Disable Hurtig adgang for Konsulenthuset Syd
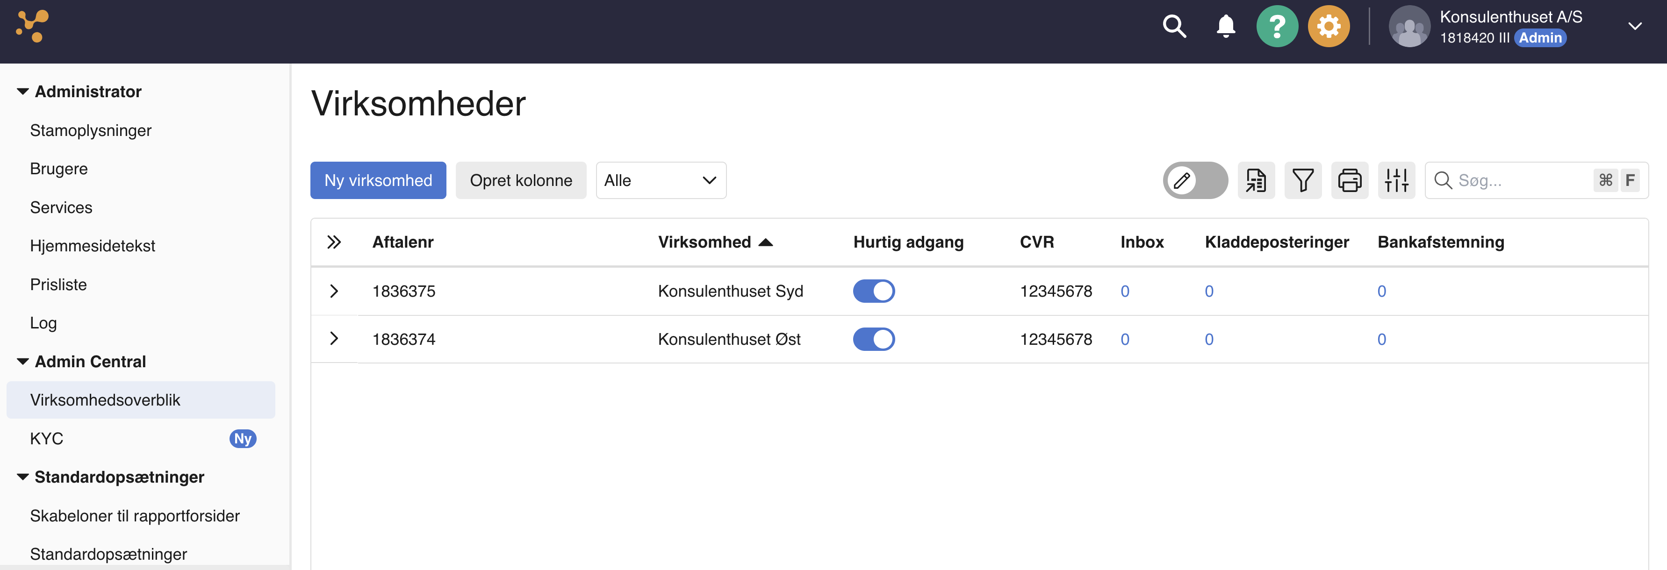1667x570 pixels. click(x=874, y=291)
